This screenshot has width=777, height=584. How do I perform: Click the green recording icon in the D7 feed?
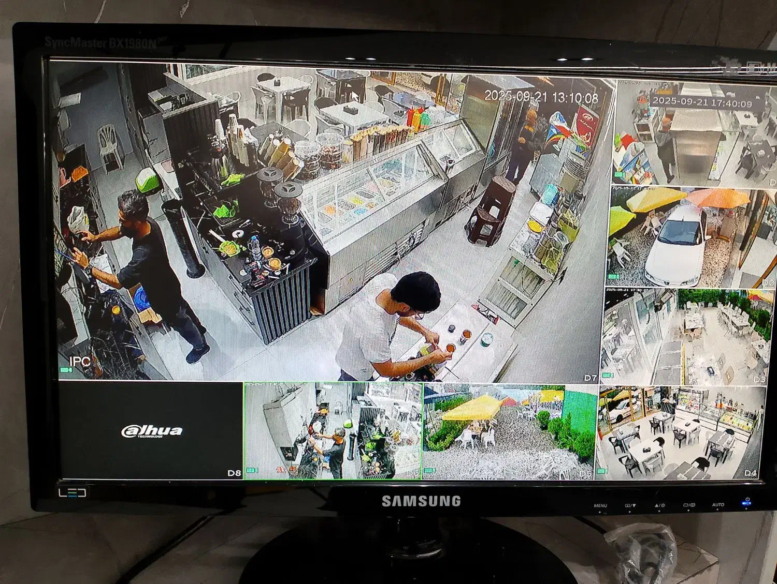[65, 370]
